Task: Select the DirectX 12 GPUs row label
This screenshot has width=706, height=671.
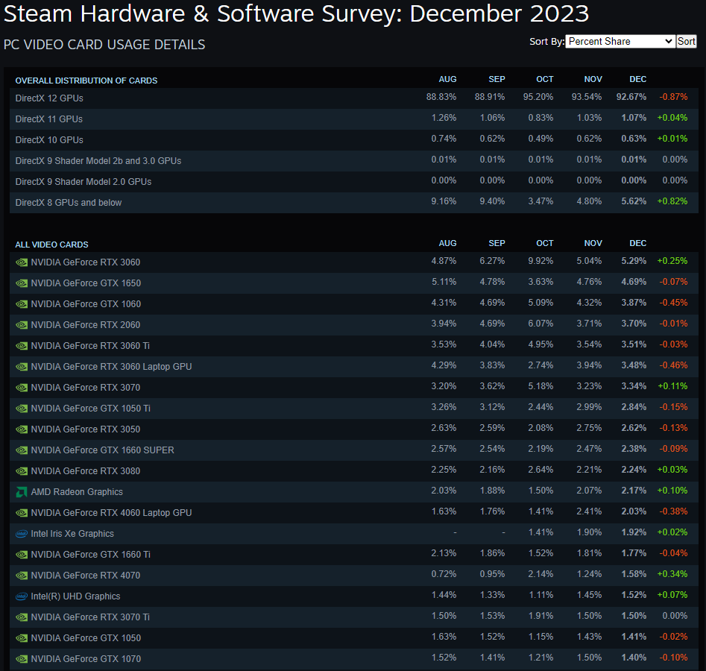Action: click(49, 98)
